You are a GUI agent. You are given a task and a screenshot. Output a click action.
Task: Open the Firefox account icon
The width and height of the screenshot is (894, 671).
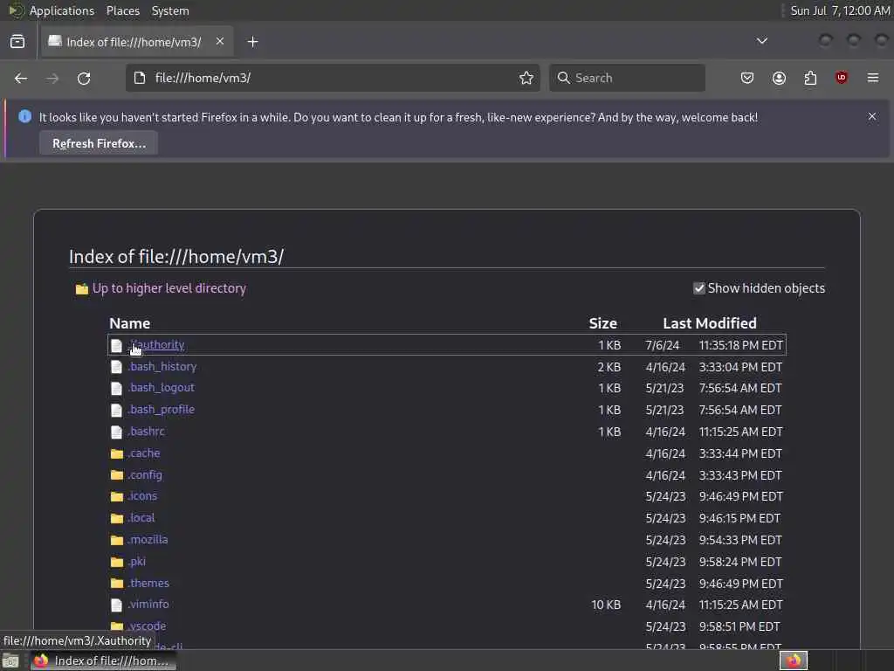(779, 78)
